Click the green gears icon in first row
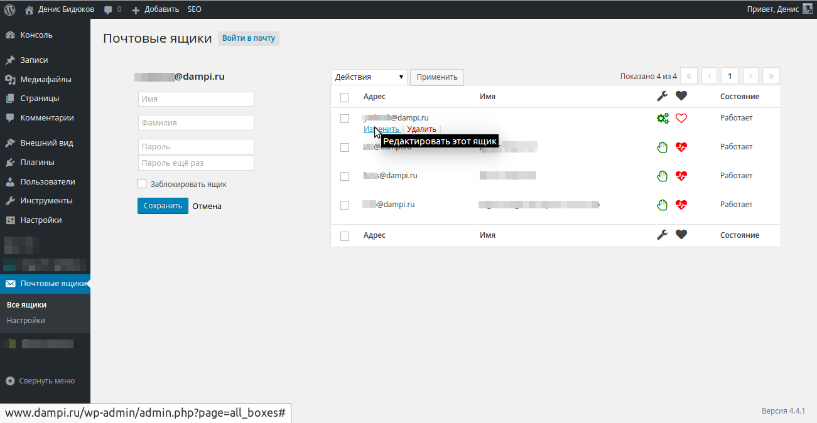 (663, 118)
